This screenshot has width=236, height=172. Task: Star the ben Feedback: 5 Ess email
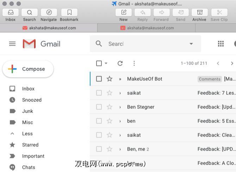110,121
